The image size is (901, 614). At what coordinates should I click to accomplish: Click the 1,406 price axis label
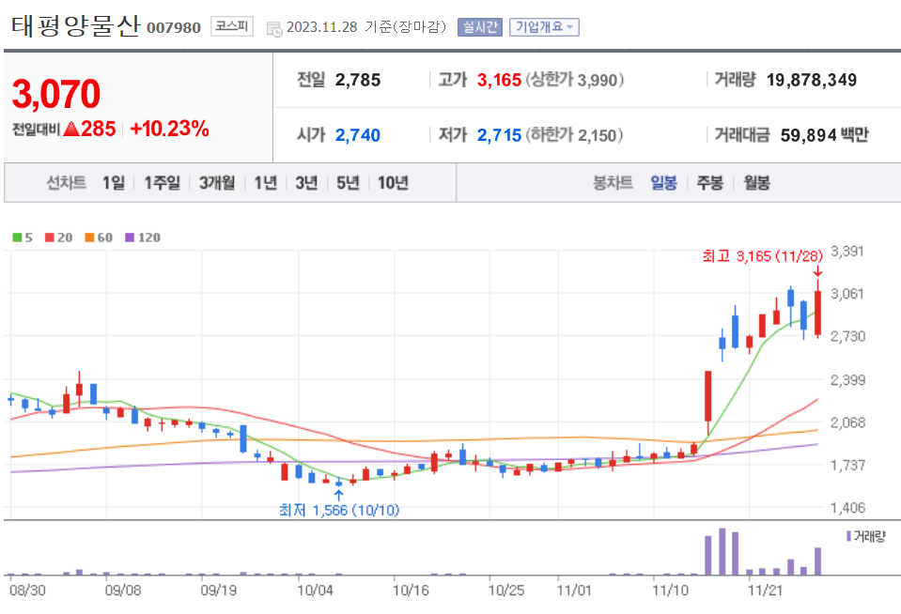(x=847, y=508)
